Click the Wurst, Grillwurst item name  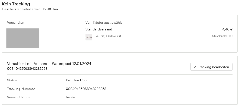click(x=108, y=36)
